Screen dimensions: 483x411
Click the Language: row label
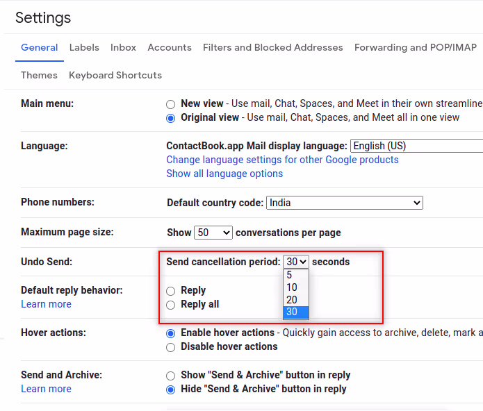click(44, 146)
